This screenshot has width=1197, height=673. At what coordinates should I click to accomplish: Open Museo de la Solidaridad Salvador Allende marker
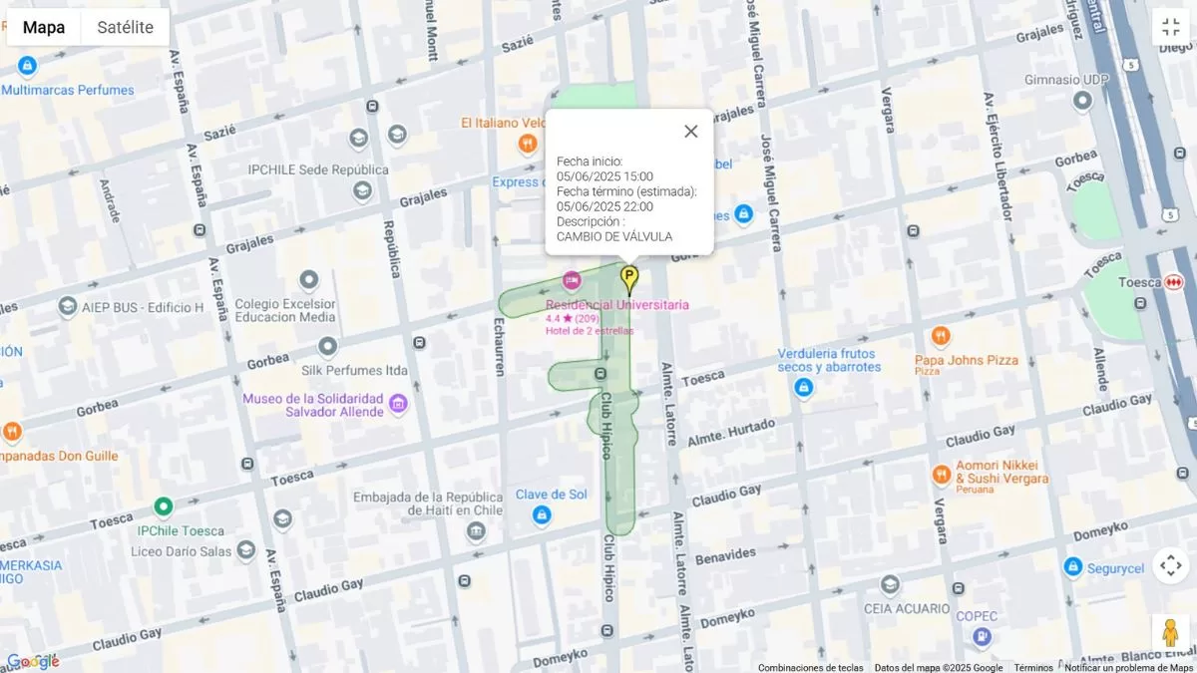click(398, 404)
